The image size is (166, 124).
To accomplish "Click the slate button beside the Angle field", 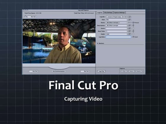I will (129, 34).
